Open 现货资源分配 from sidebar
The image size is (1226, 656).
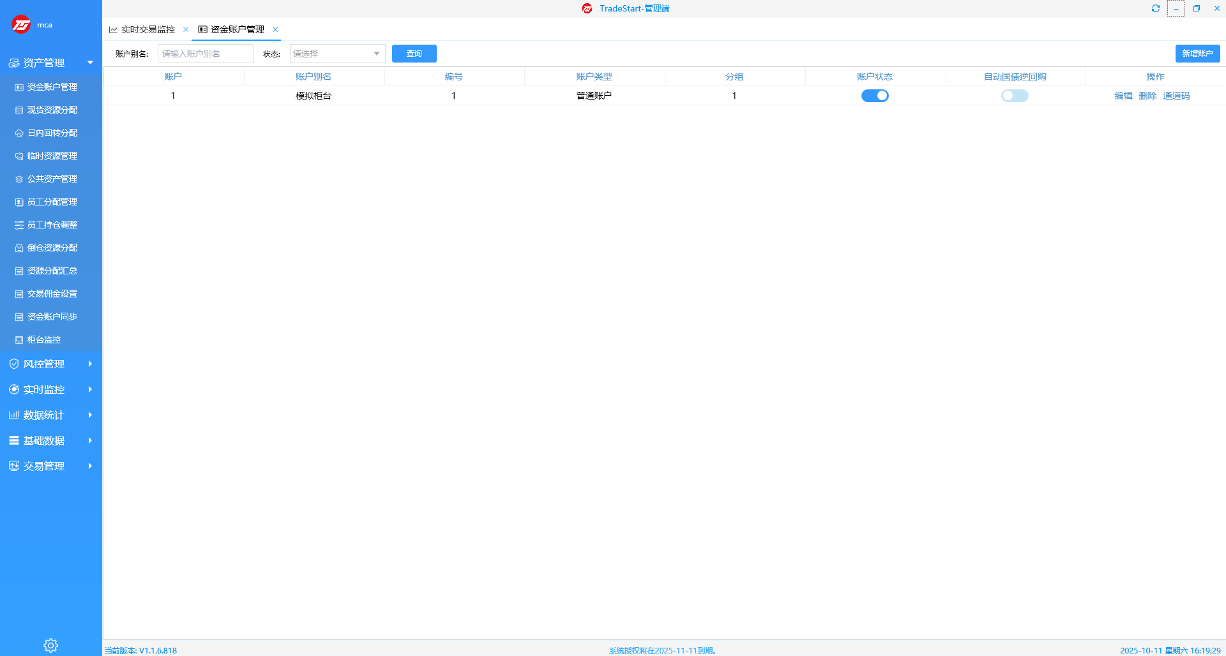(x=51, y=110)
